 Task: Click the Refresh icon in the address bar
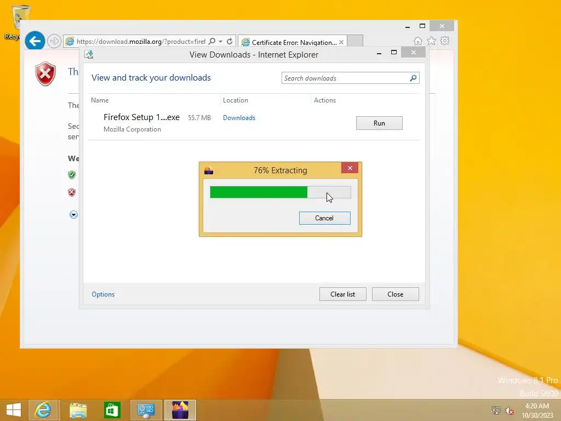(x=230, y=41)
